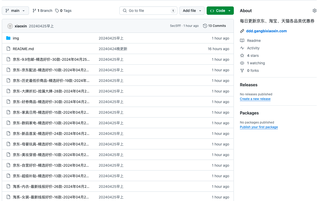Screen dimensions: 326x201
Task: Open commit hash 5ec5fff
Action: [175, 26]
